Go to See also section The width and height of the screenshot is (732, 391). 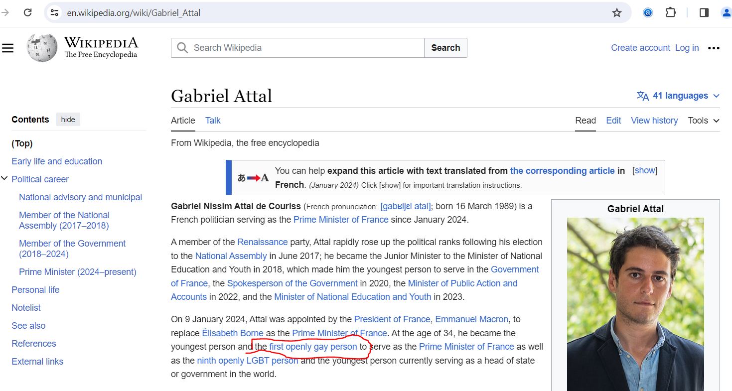pos(28,326)
